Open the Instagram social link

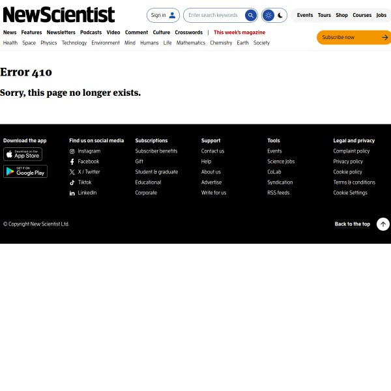(x=89, y=151)
